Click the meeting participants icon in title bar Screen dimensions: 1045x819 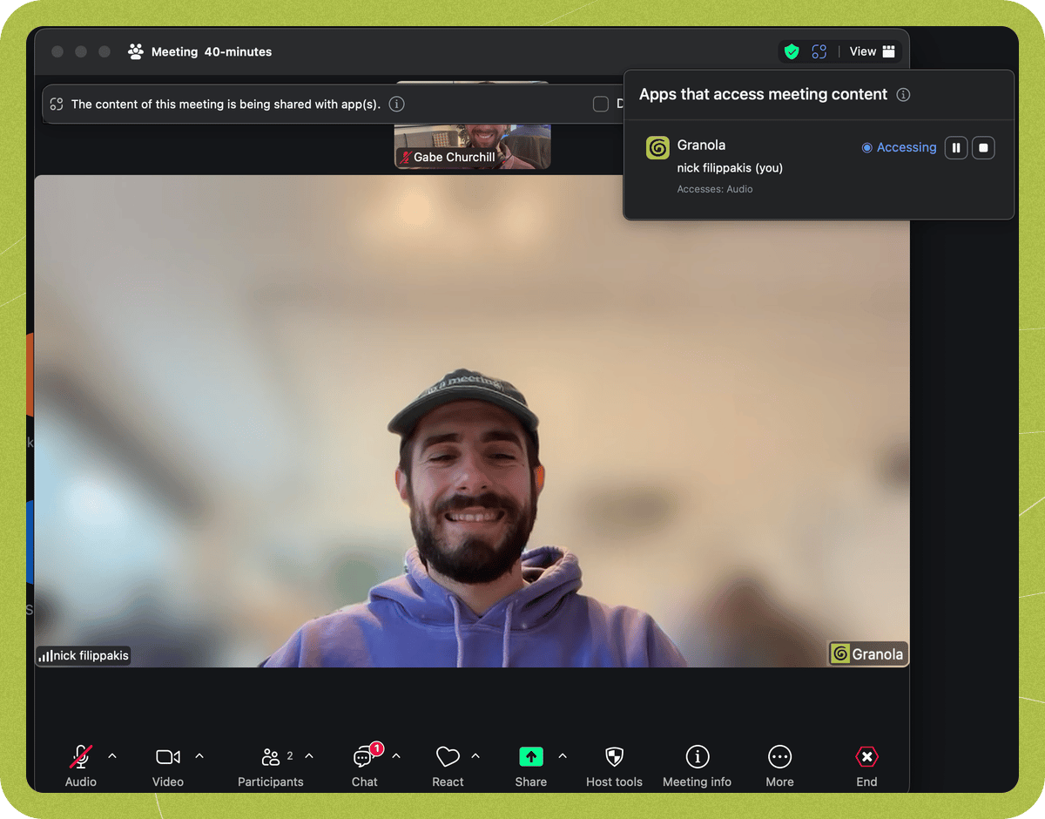click(136, 51)
